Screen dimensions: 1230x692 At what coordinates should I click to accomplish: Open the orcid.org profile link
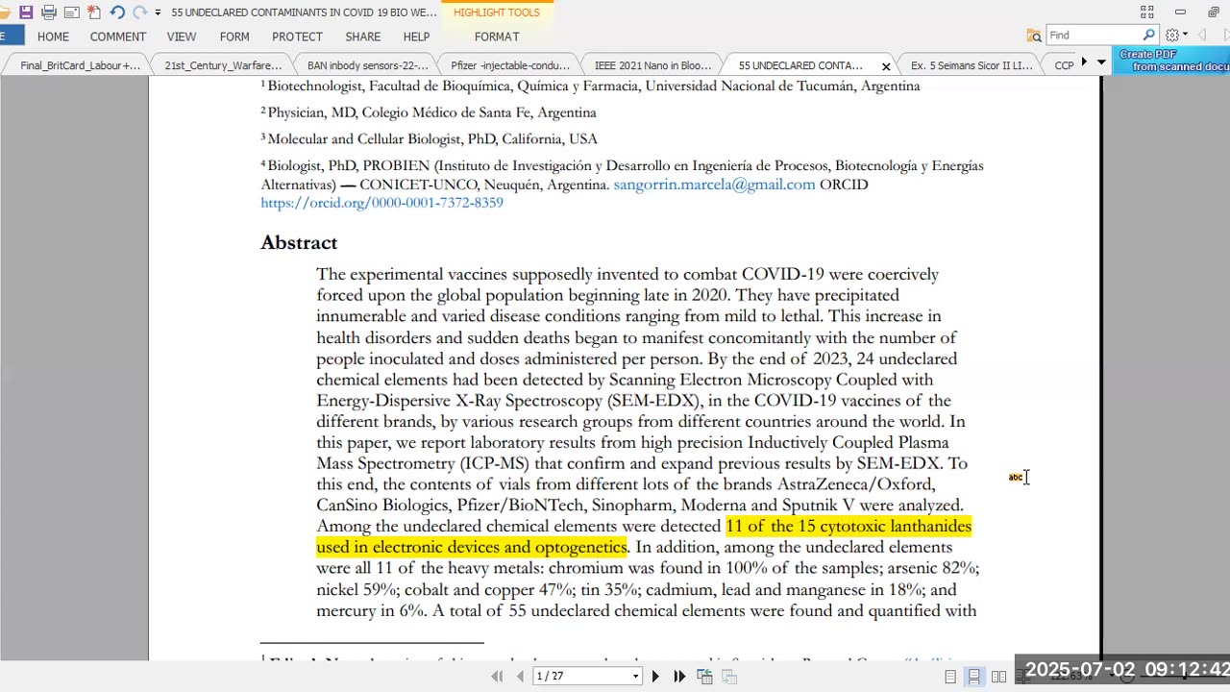381,203
